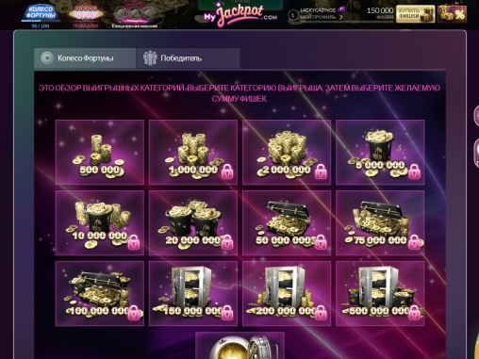Screen dimensions: 479x359
Task: Expand the profile arrow next to Мой профиль
Action: pos(340,17)
